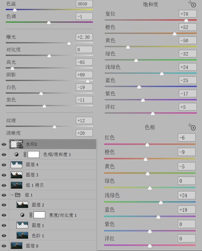This screenshot has height=251, width=202.
Task: Select the 图层 3 layer name
Action: (32, 175)
